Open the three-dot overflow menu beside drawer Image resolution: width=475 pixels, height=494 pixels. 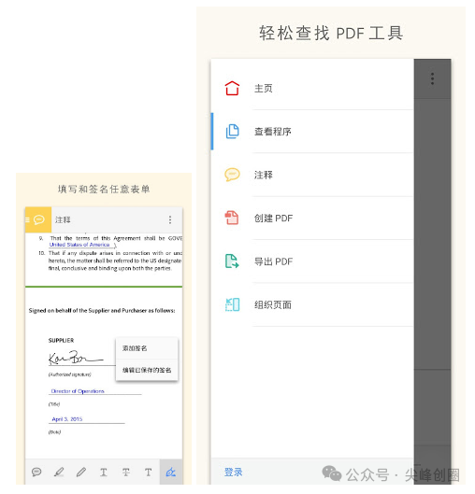[432, 78]
